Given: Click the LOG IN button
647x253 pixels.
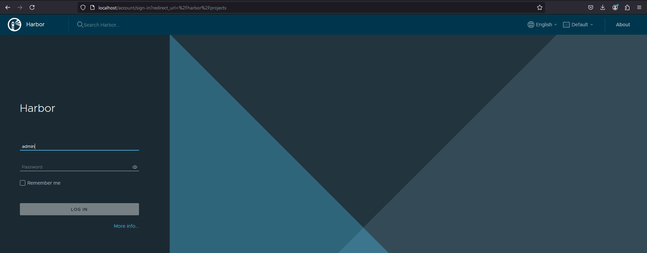Looking at the screenshot, I should [79, 209].
